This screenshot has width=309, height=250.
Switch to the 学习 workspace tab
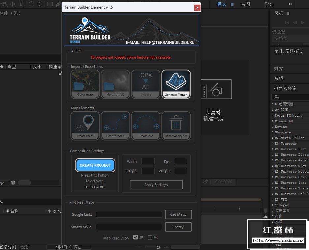[269, 4]
